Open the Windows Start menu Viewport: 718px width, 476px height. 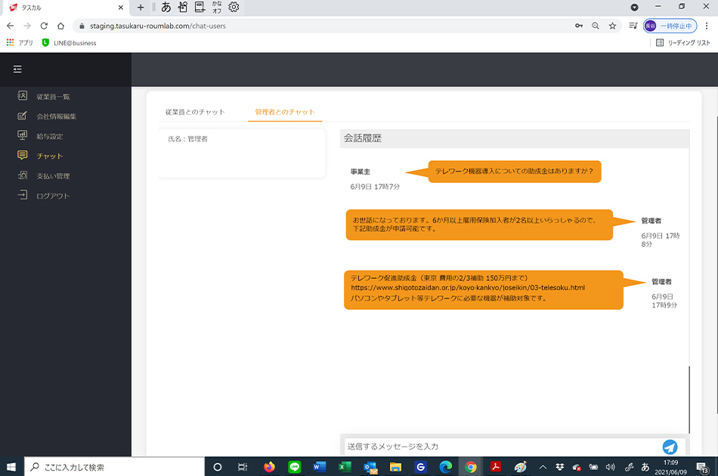pyautogui.click(x=11, y=467)
